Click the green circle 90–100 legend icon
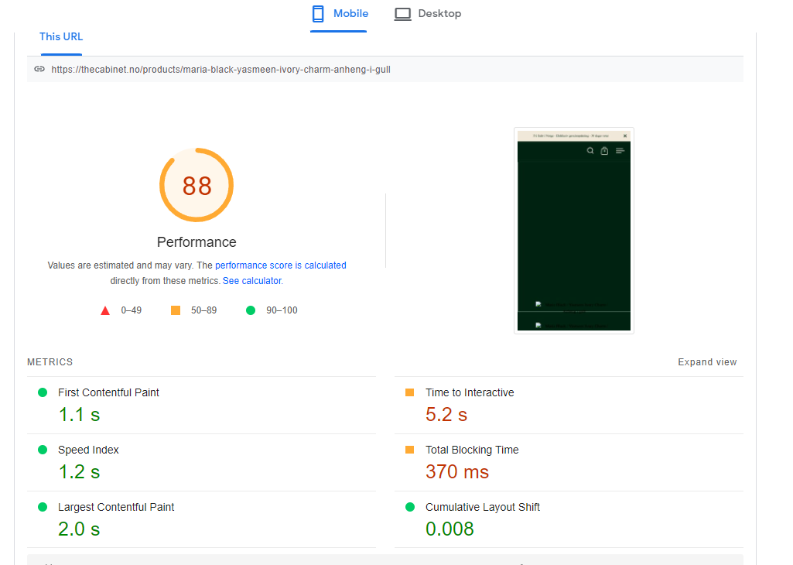 249,310
